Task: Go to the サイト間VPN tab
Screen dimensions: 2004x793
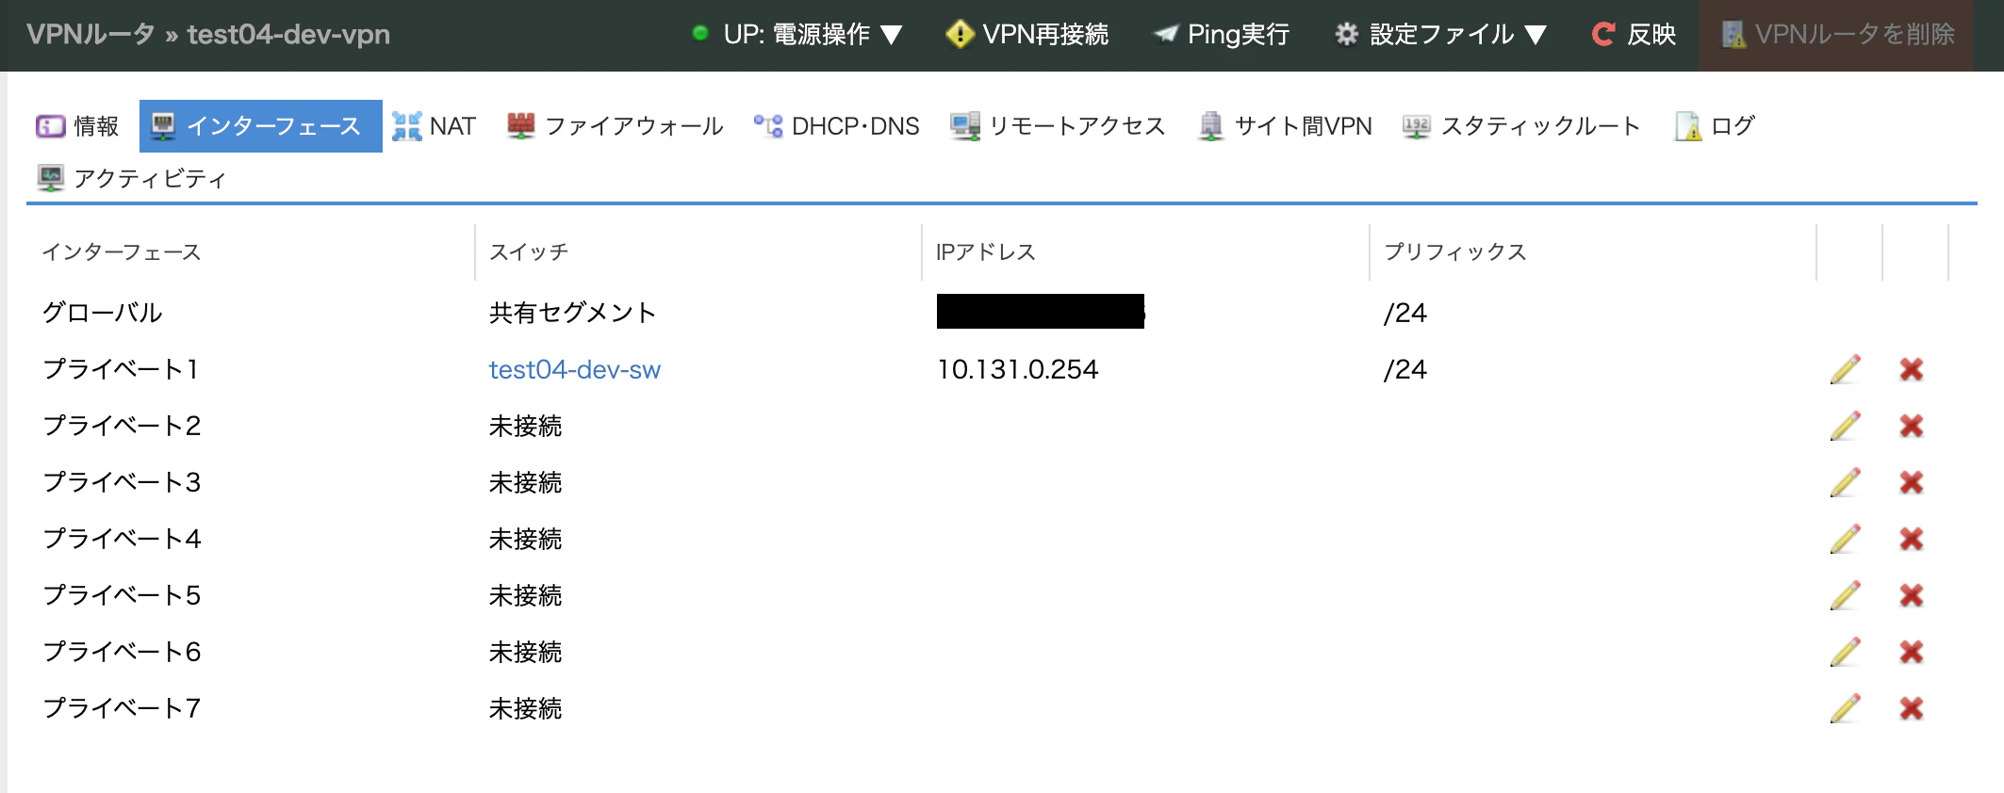Action: pos(1284,125)
